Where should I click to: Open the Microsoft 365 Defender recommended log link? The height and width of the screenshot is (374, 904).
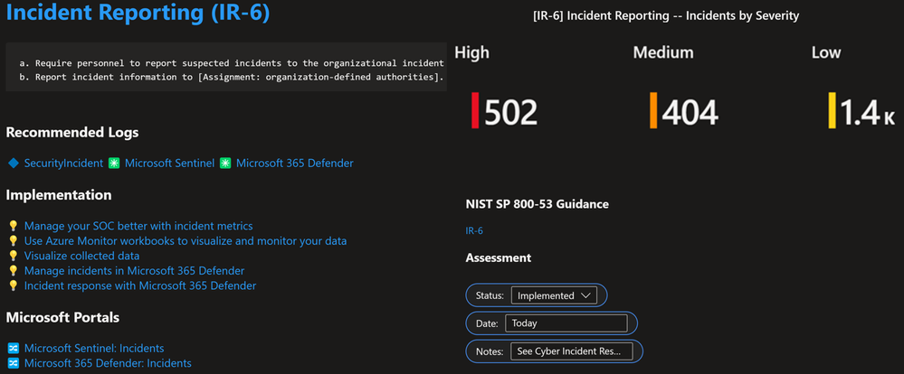coord(295,164)
